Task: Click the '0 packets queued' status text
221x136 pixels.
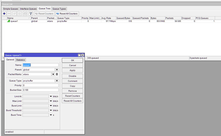Action: tap(198, 58)
